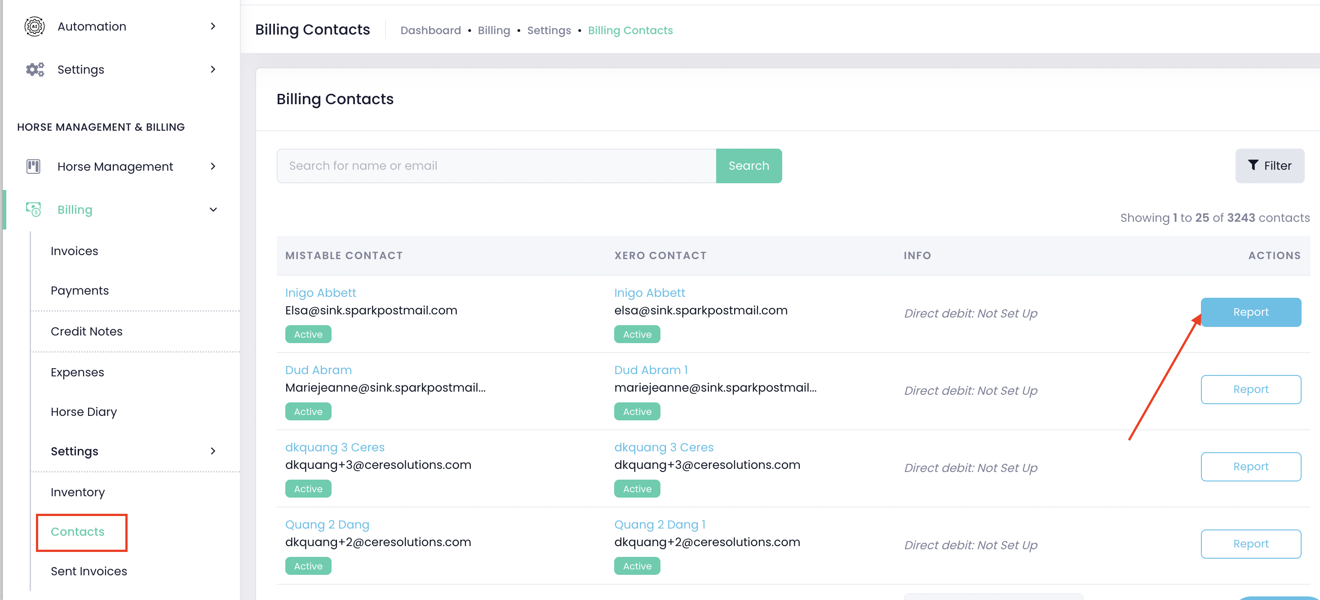Click the Settings cogs icon in sidebar

34,69
